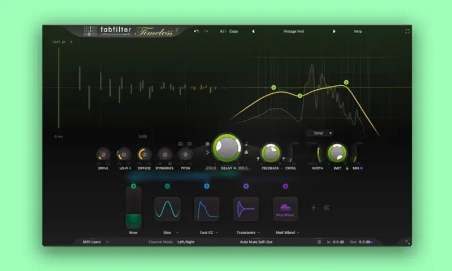This screenshot has width=452, height=271.
Task: Click the large Delay time knob
Action: [227, 147]
